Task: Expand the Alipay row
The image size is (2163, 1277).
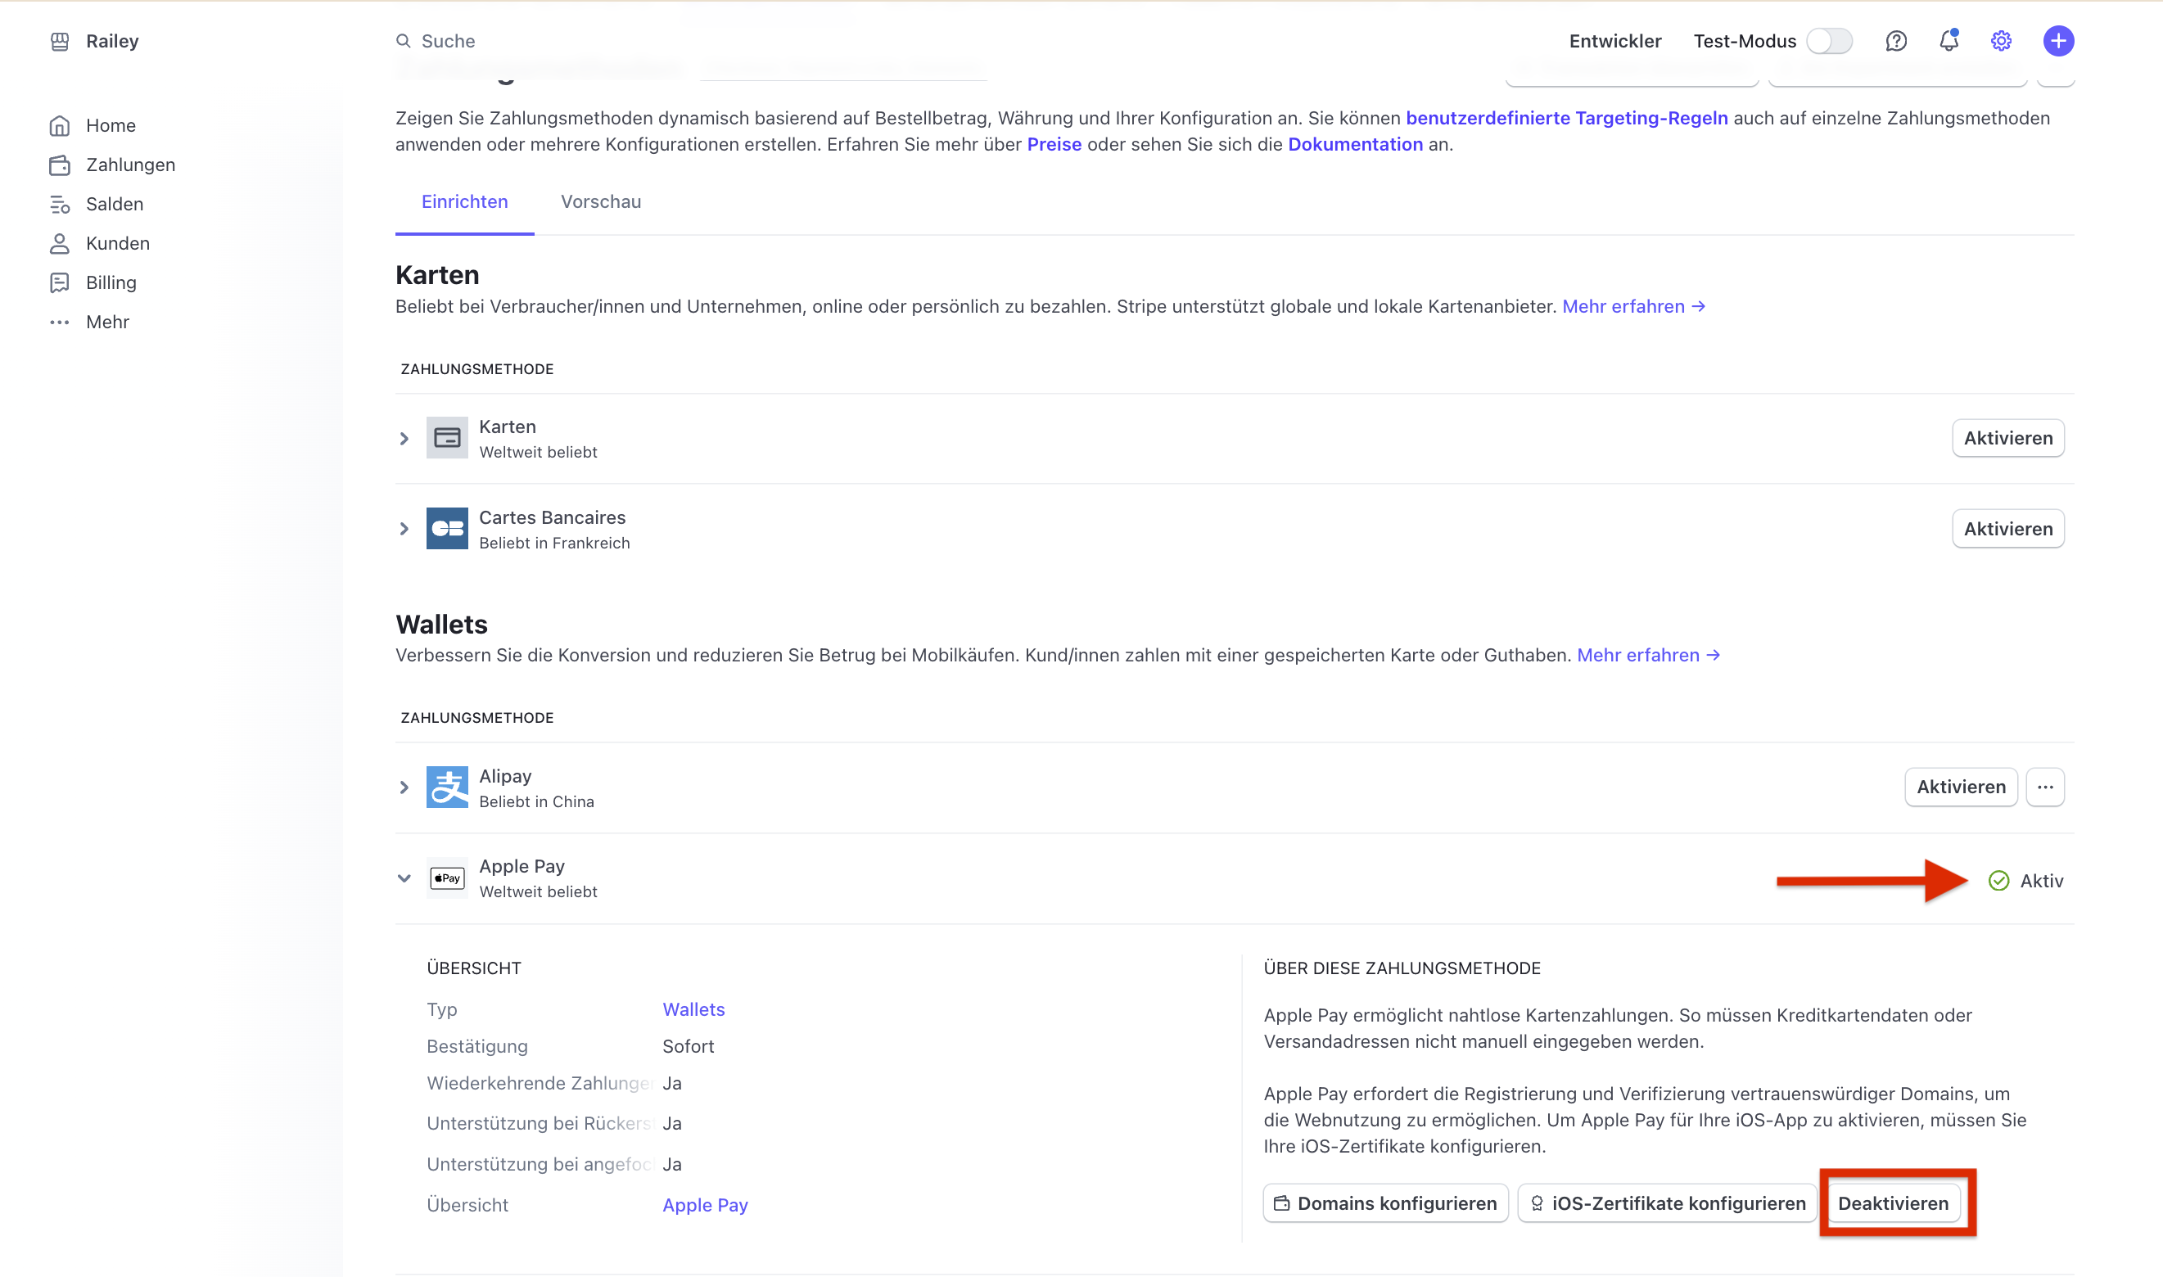Action: (404, 788)
